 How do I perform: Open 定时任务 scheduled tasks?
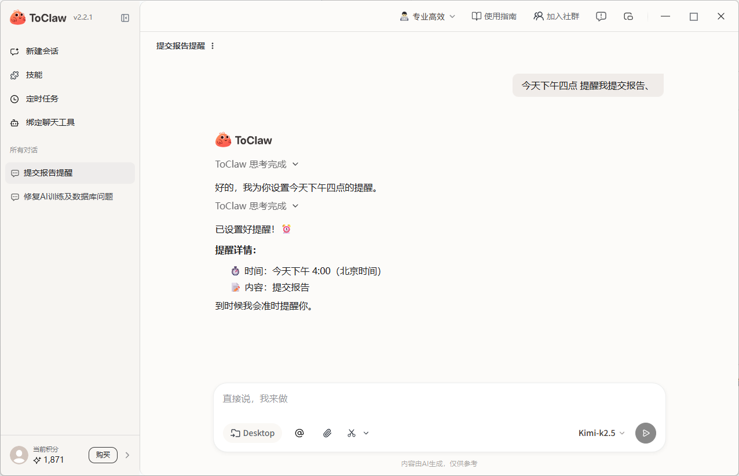(70, 99)
